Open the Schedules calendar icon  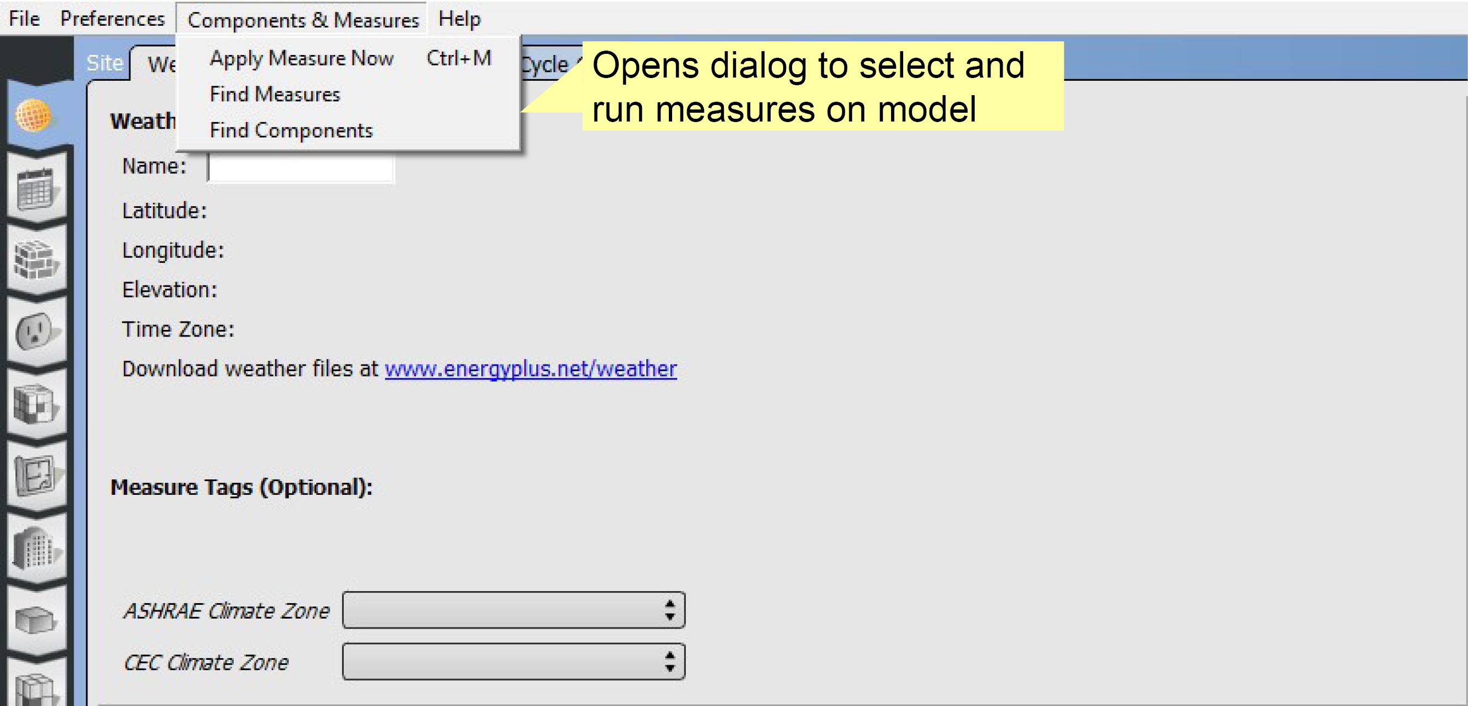36,188
